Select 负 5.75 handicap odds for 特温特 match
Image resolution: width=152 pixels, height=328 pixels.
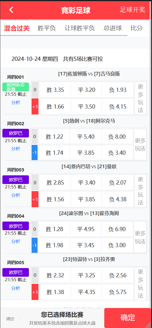(118, 292)
